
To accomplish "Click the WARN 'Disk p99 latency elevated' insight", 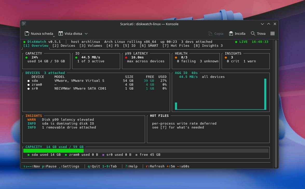I will coord(61,119).
